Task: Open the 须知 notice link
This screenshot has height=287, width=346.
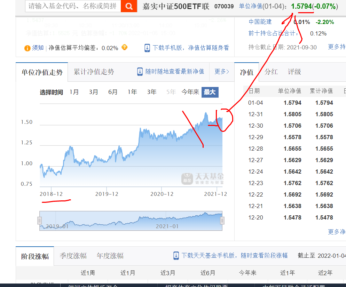Action: [38, 48]
